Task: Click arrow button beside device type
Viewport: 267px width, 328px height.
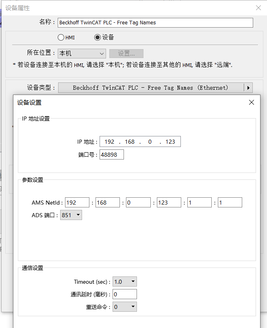Action: tap(248, 88)
